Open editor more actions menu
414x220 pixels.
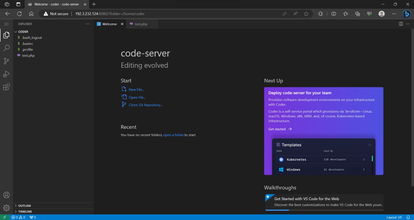click(408, 24)
